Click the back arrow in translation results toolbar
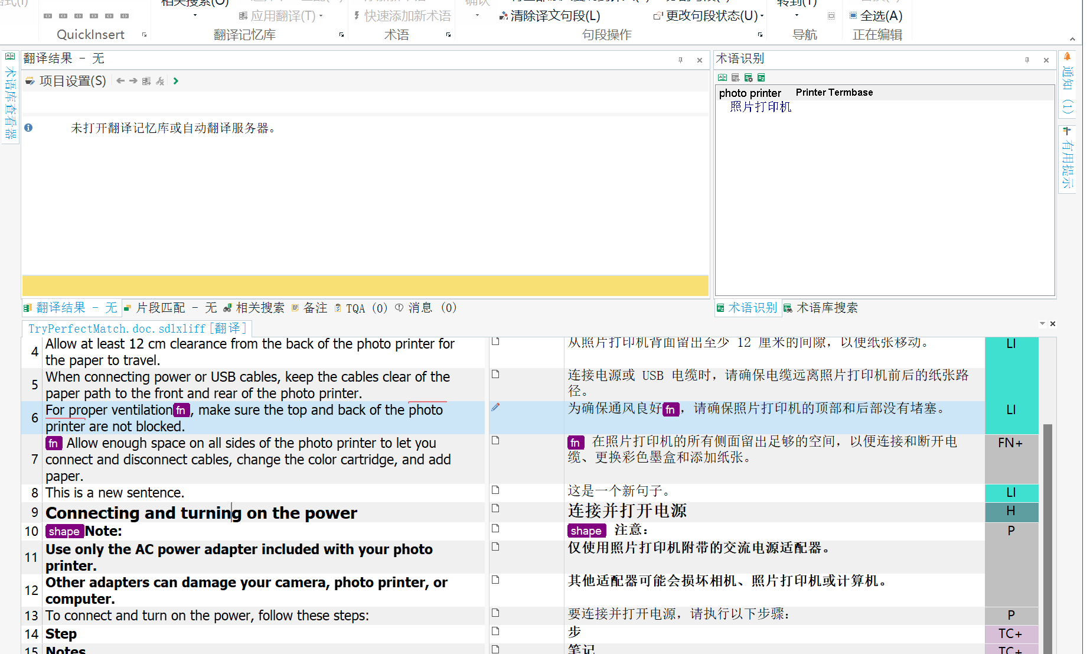The height and width of the screenshot is (654, 1090). pyautogui.click(x=120, y=81)
